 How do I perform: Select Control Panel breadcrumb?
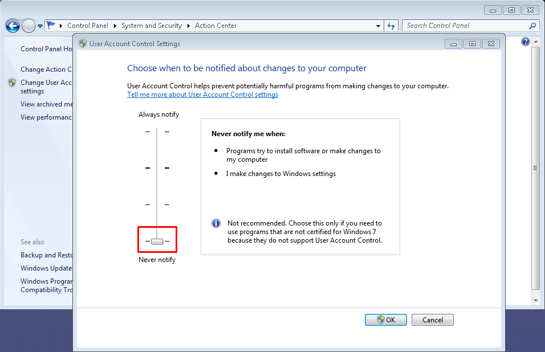pos(88,26)
